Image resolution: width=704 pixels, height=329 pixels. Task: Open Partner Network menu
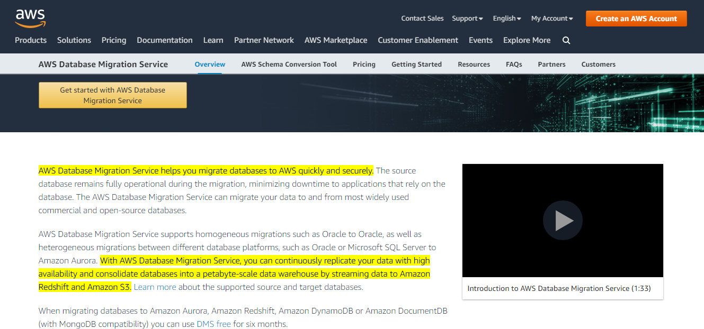point(264,40)
